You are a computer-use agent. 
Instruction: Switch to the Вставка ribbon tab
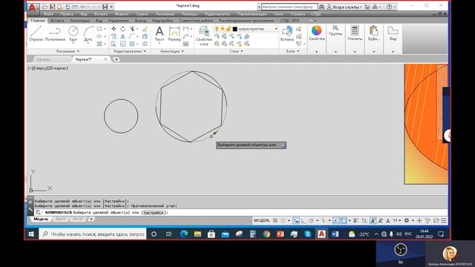click(57, 21)
